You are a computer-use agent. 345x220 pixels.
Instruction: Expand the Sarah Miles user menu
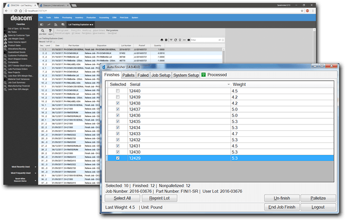pyautogui.click(x=35, y=181)
